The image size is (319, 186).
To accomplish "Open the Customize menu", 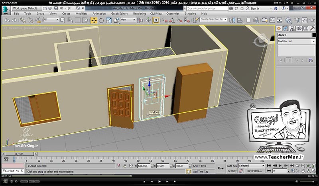I will [x=173, y=14].
